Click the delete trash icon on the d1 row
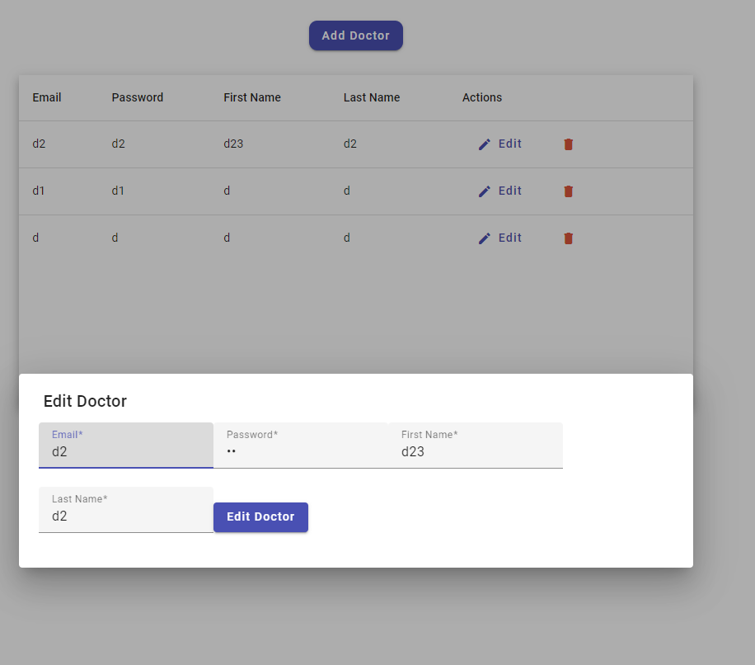Image resolution: width=755 pixels, height=665 pixels. pyautogui.click(x=568, y=191)
